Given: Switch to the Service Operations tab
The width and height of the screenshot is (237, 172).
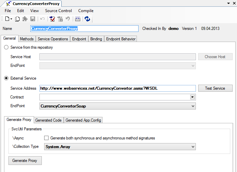Looking at the screenshot, I should pos(53,39).
